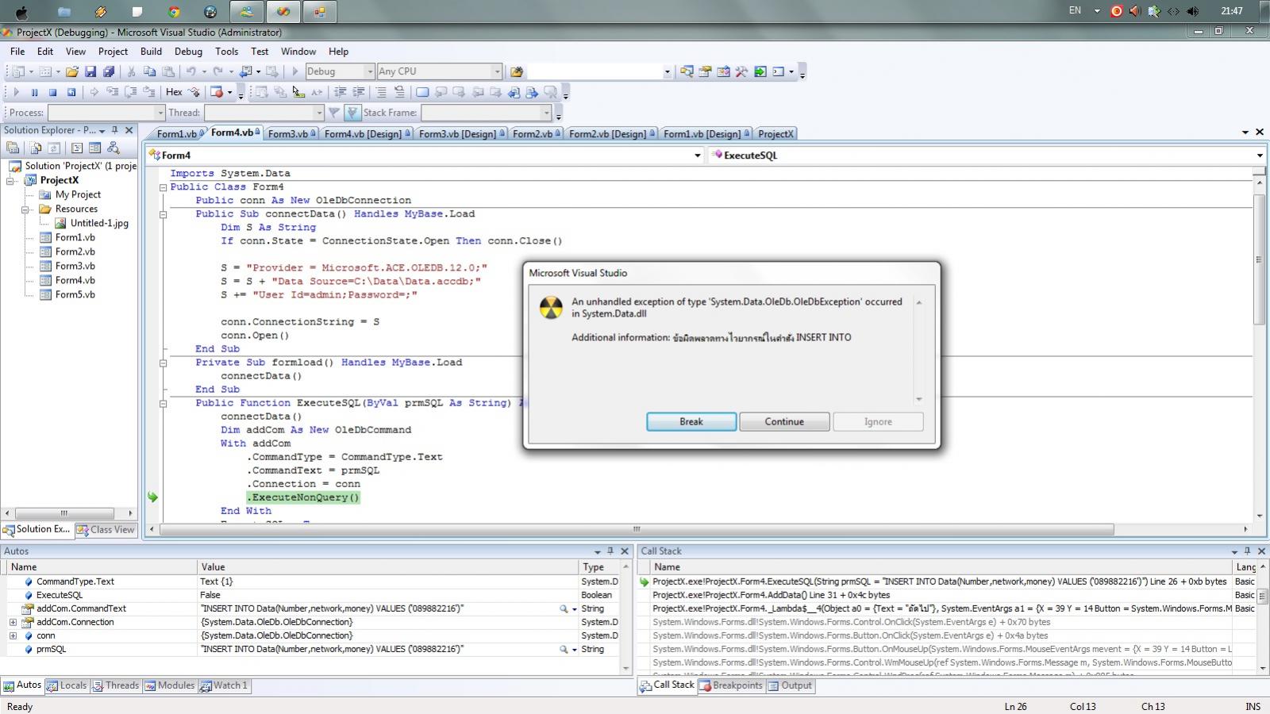Open the Stack Frame dropdown

click(x=545, y=113)
